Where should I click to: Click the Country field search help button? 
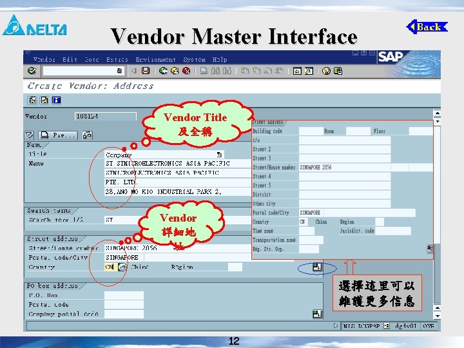[122, 267]
